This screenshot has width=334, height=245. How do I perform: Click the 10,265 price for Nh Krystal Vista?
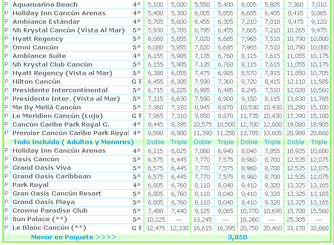click(x=296, y=30)
